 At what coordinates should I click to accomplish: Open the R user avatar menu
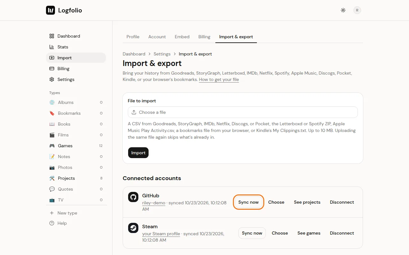click(357, 10)
